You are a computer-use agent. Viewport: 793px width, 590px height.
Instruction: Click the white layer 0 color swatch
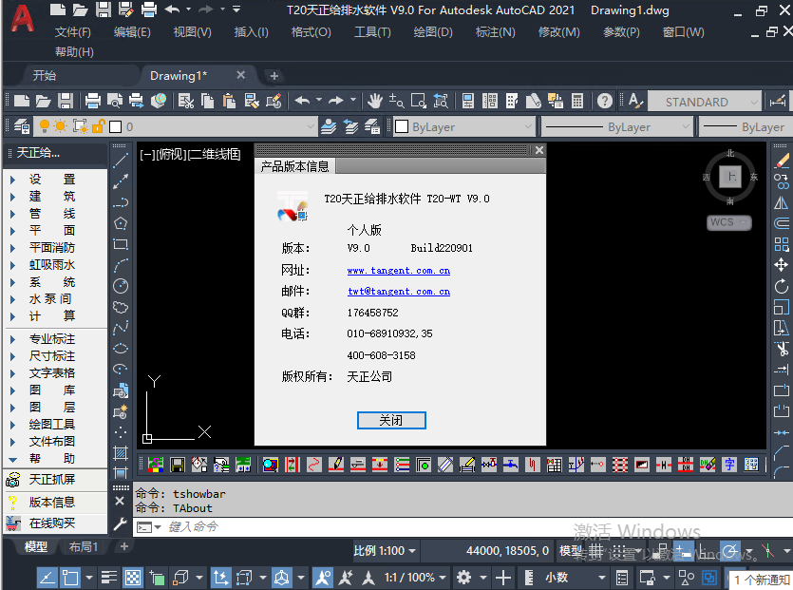(116, 126)
